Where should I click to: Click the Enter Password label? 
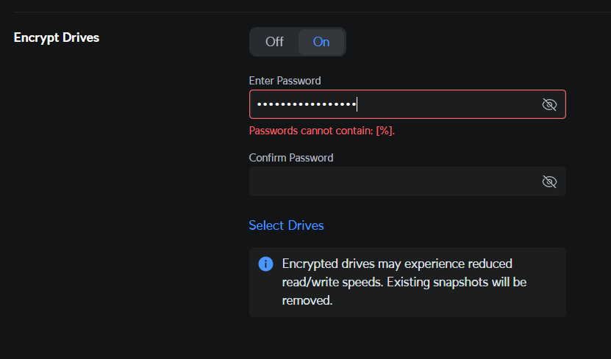pos(285,81)
